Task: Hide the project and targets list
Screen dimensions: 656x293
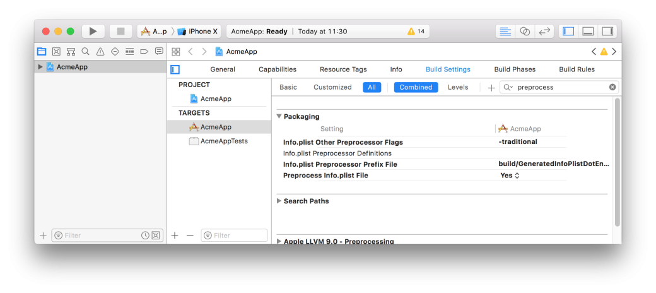Action: click(175, 69)
